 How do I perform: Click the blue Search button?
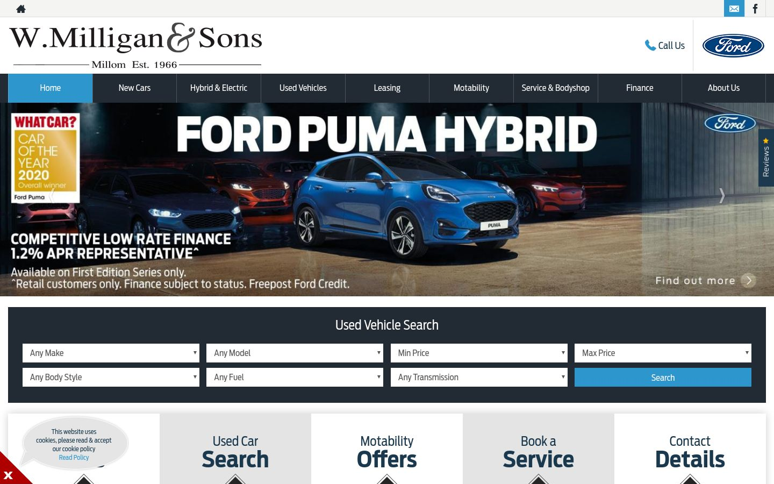pyautogui.click(x=663, y=378)
